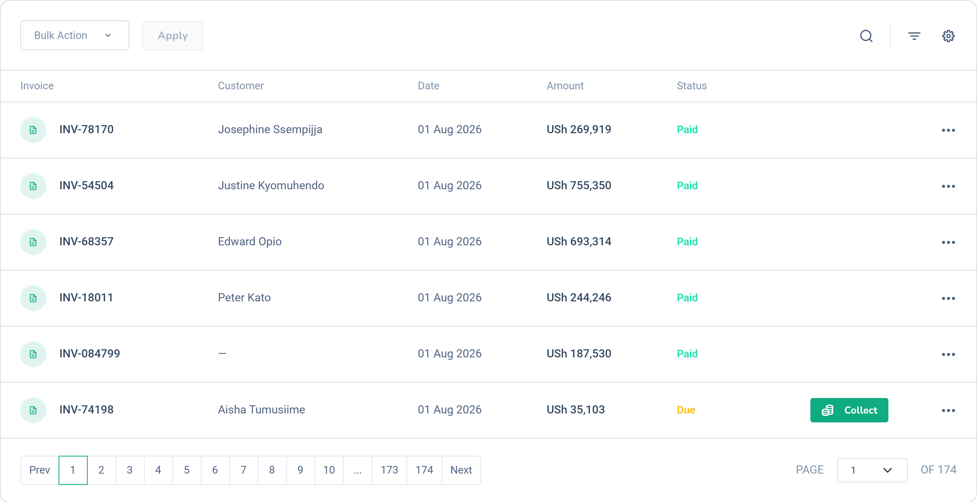Sort by Invoice column header
The height and width of the screenshot is (502, 977).
coord(37,86)
